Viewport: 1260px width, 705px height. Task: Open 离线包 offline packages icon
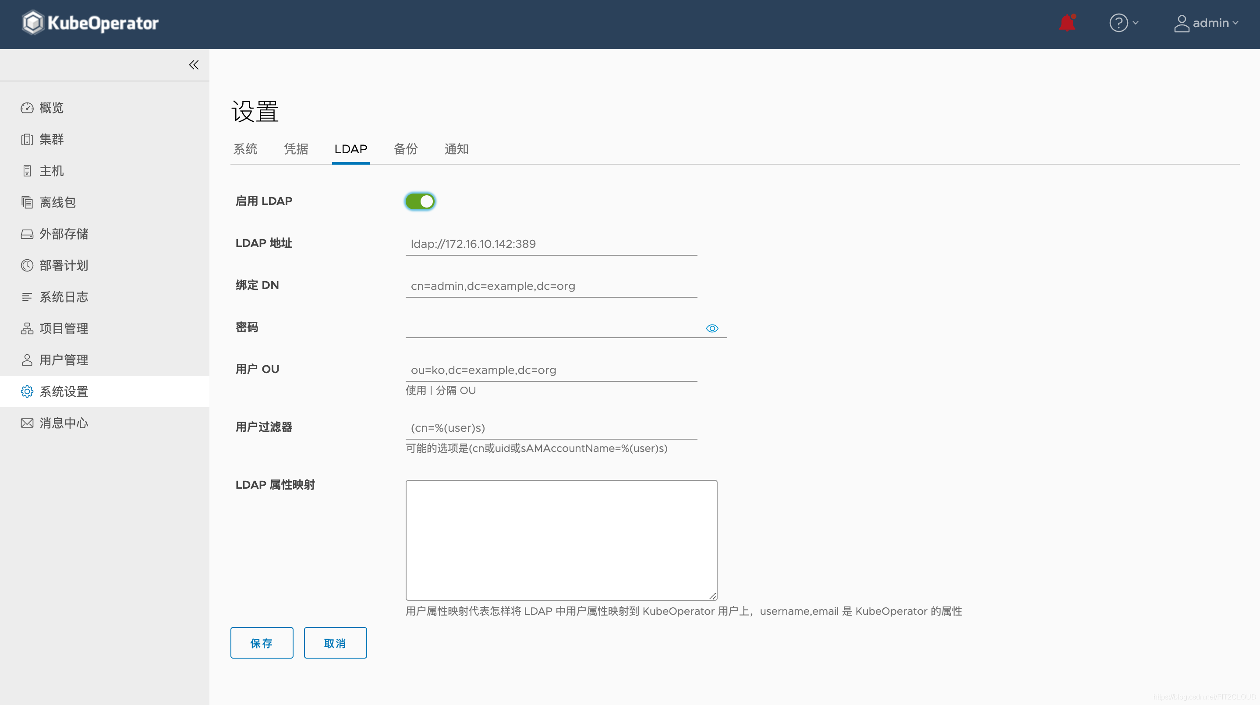pyautogui.click(x=27, y=202)
